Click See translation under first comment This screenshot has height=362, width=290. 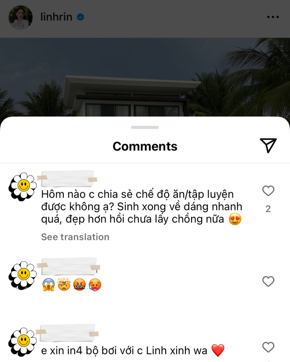pyautogui.click(x=75, y=237)
